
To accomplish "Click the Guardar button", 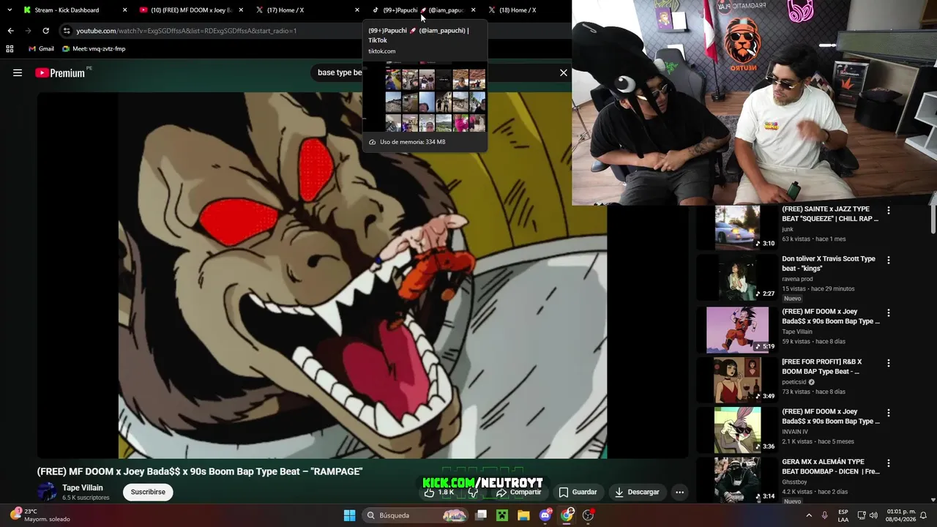I will 578,493.
